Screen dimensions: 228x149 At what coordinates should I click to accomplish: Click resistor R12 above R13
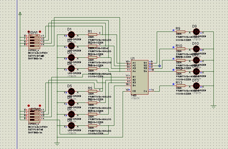181,71
